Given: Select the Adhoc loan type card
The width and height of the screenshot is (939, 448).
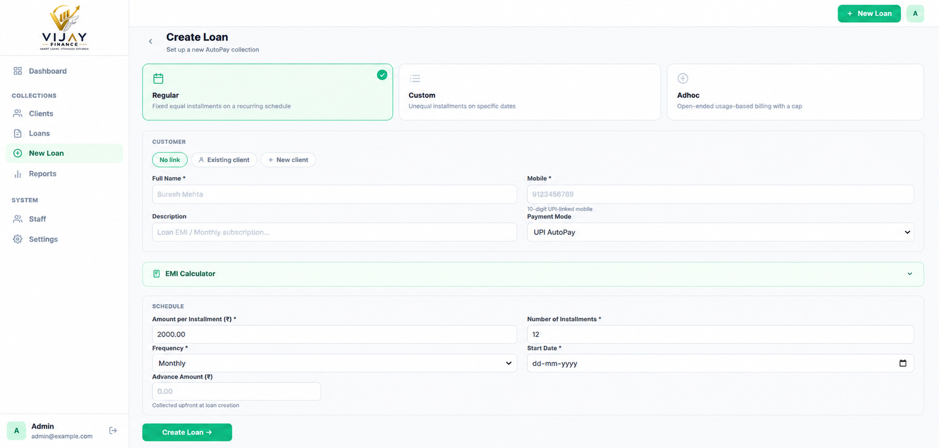Looking at the screenshot, I should click(795, 92).
